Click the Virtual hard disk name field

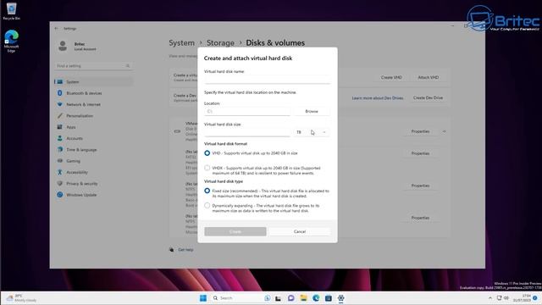pyautogui.click(x=268, y=80)
